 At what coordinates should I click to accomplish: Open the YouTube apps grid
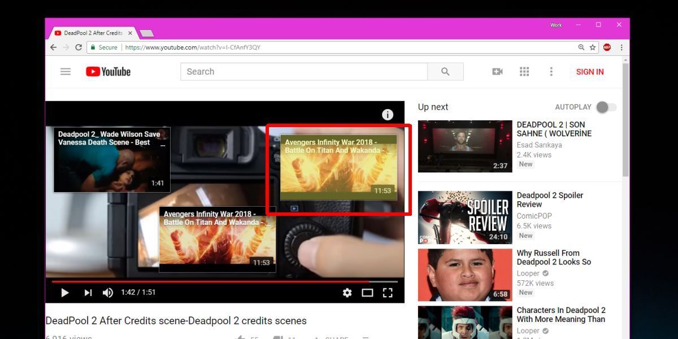(524, 72)
